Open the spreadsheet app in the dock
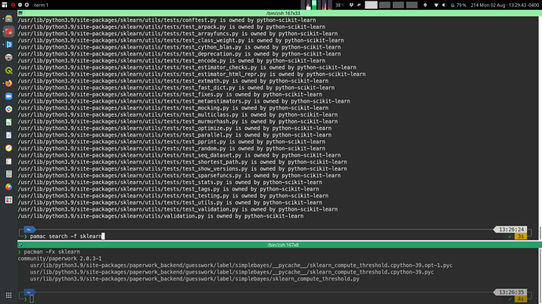Image resolution: width=542 pixels, height=304 pixels. (x=9, y=122)
